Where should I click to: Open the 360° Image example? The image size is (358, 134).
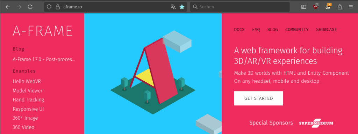click(x=25, y=118)
